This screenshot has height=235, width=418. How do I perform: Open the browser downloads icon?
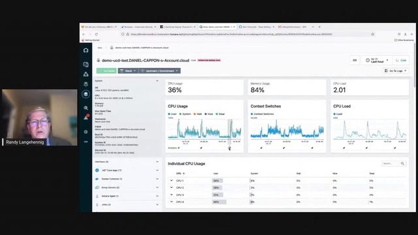[x=405, y=34]
